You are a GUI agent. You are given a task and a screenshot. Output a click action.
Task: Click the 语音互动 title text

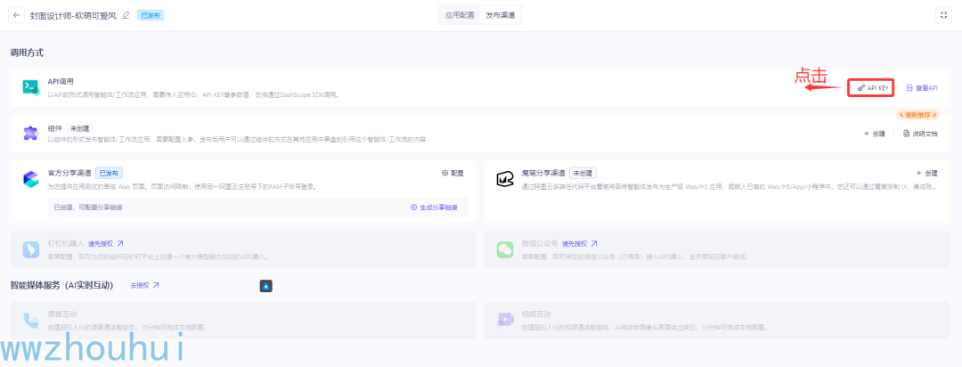[62, 314]
